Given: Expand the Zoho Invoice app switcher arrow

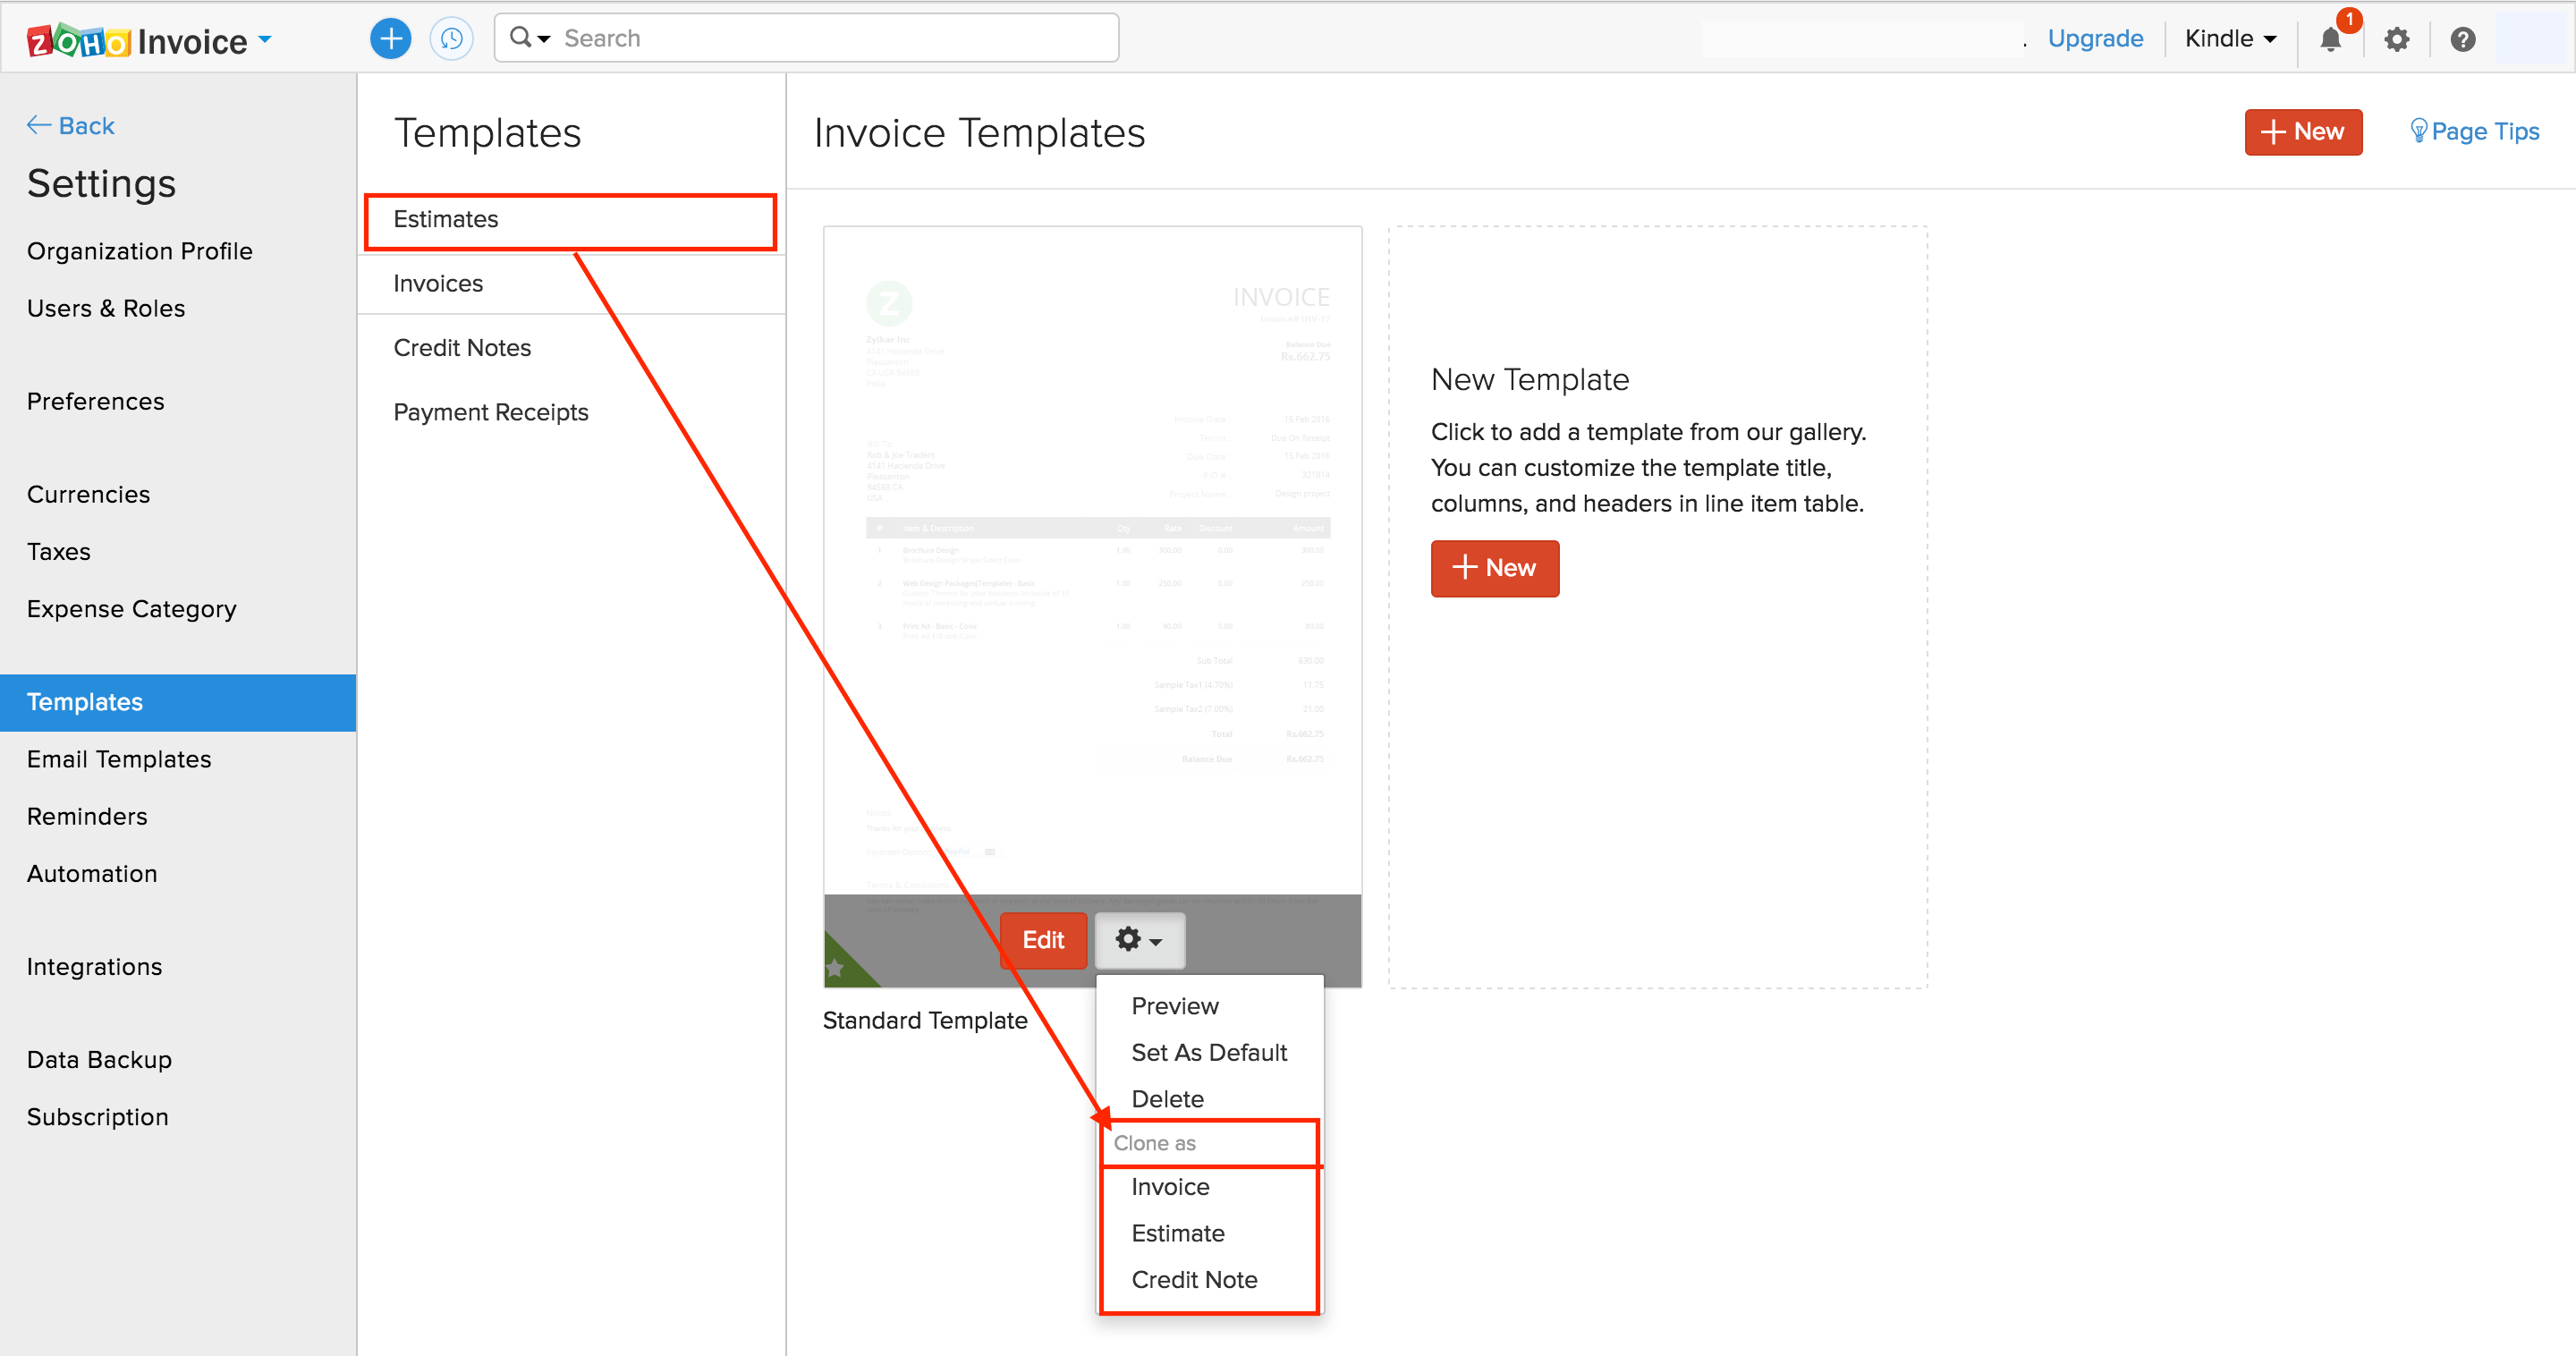Looking at the screenshot, I should click(266, 39).
